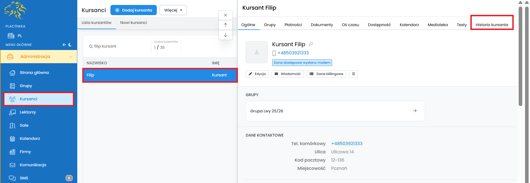Toggle dark mode moon icon
The width and height of the screenshot is (530, 183).
click(70, 45)
